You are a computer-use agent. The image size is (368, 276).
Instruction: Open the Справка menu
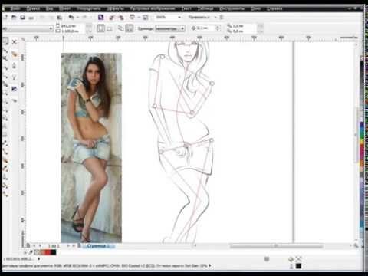tap(274, 8)
